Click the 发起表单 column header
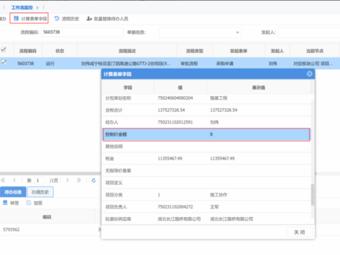The image size is (340, 255). (239, 51)
